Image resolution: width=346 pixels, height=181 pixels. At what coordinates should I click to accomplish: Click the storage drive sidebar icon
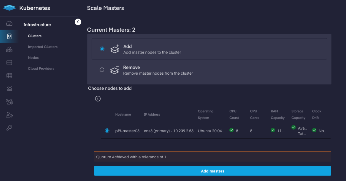tap(9, 63)
